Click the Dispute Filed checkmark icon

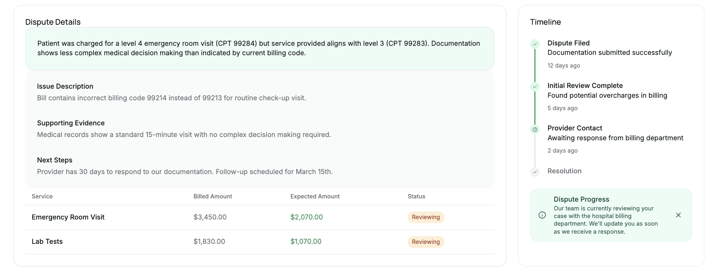point(535,44)
